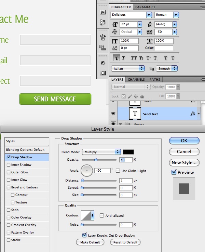This screenshot has width=205, height=252.
Task: Switch to the Paths tab
Action: coord(155,80)
